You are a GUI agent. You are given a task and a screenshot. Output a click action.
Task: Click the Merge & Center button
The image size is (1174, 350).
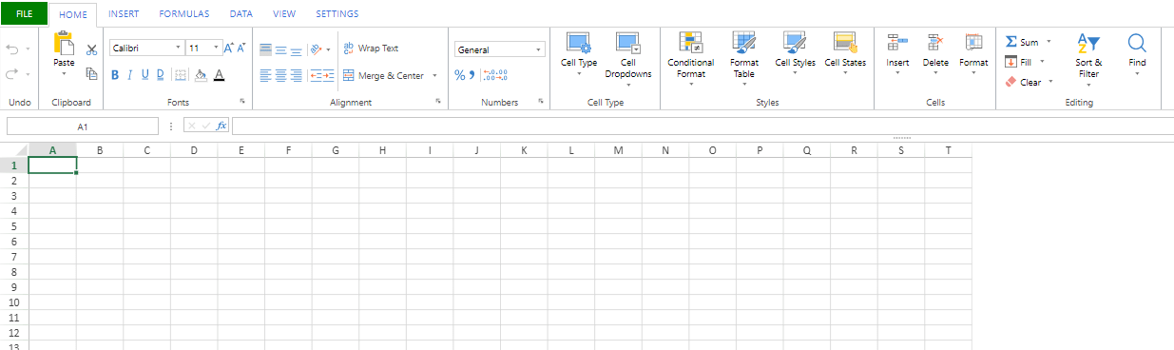tap(383, 75)
